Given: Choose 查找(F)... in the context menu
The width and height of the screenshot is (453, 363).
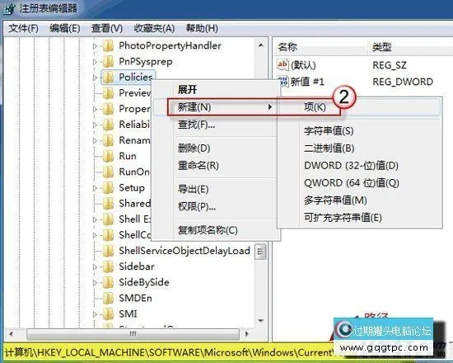Looking at the screenshot, I should click(215, 125).
